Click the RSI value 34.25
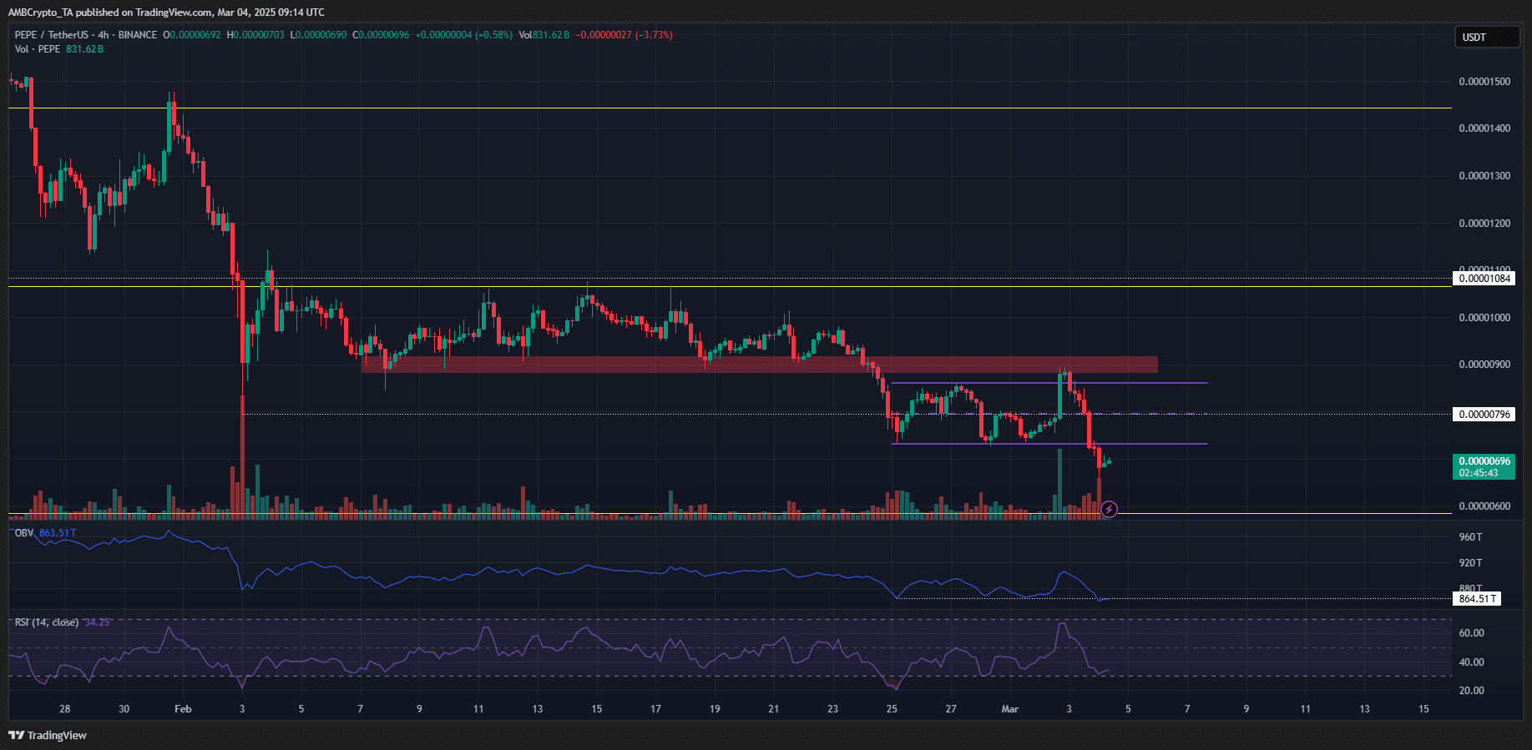 pos(97,622)
